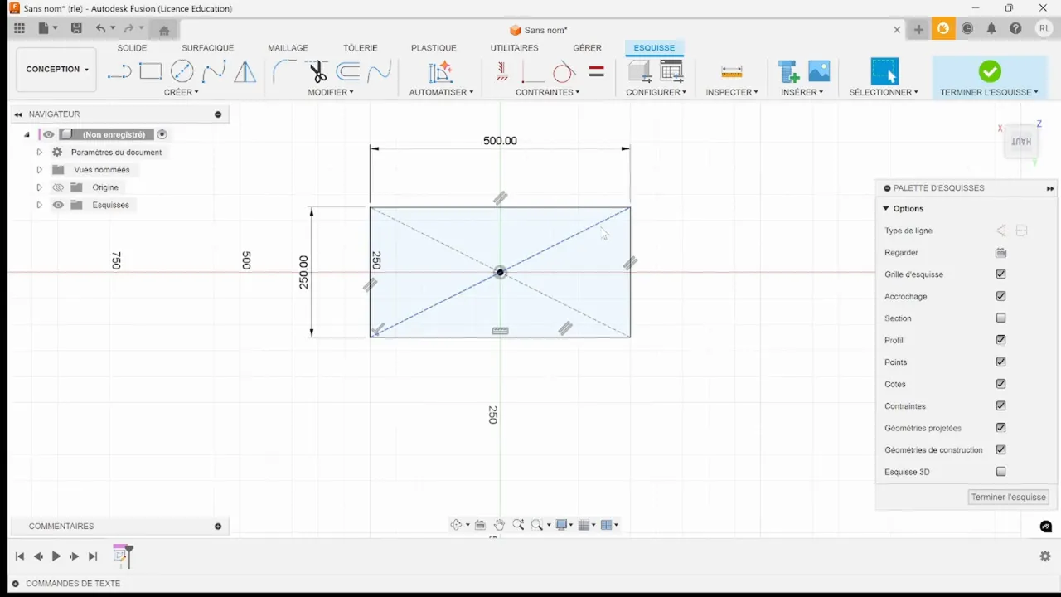Enable the Section option in the sketch palette
Screen dimensions: 1061x597
click(1000, 318)
